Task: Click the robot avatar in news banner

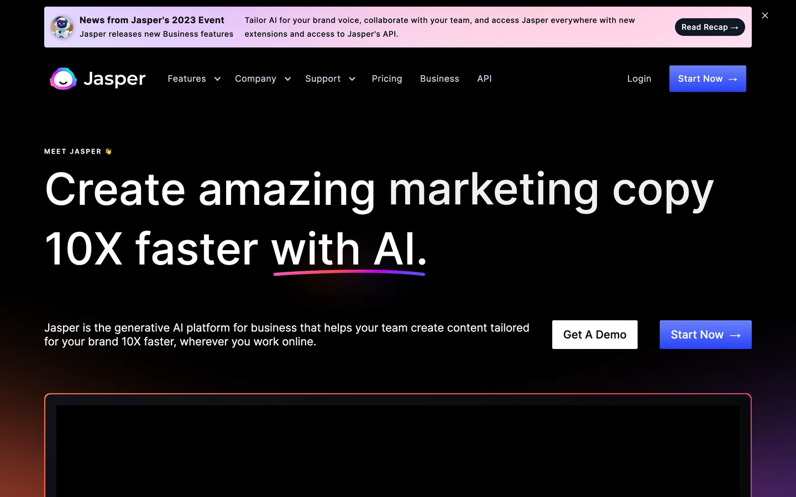Action: coord(62,27)
